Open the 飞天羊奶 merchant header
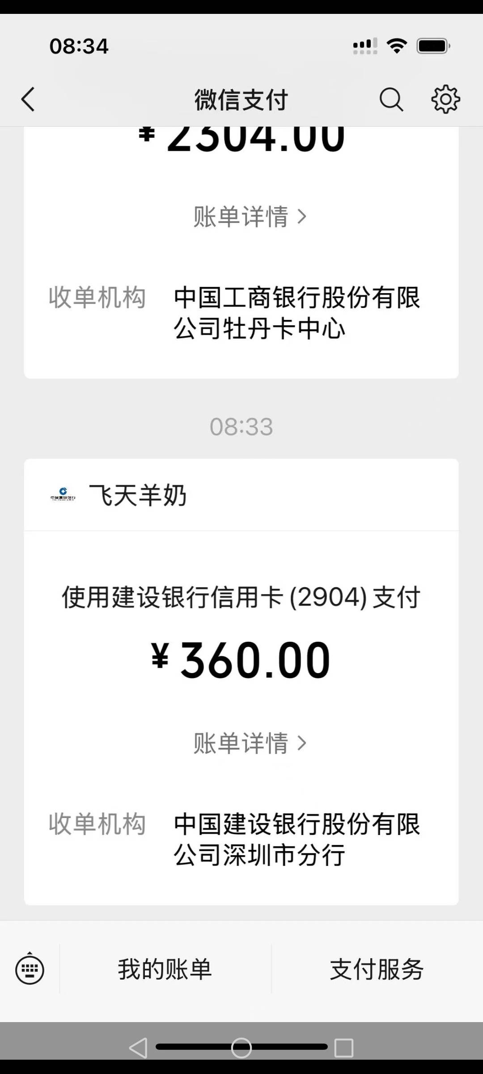Viewport: 483px width, 1074px height. [138, 495]
